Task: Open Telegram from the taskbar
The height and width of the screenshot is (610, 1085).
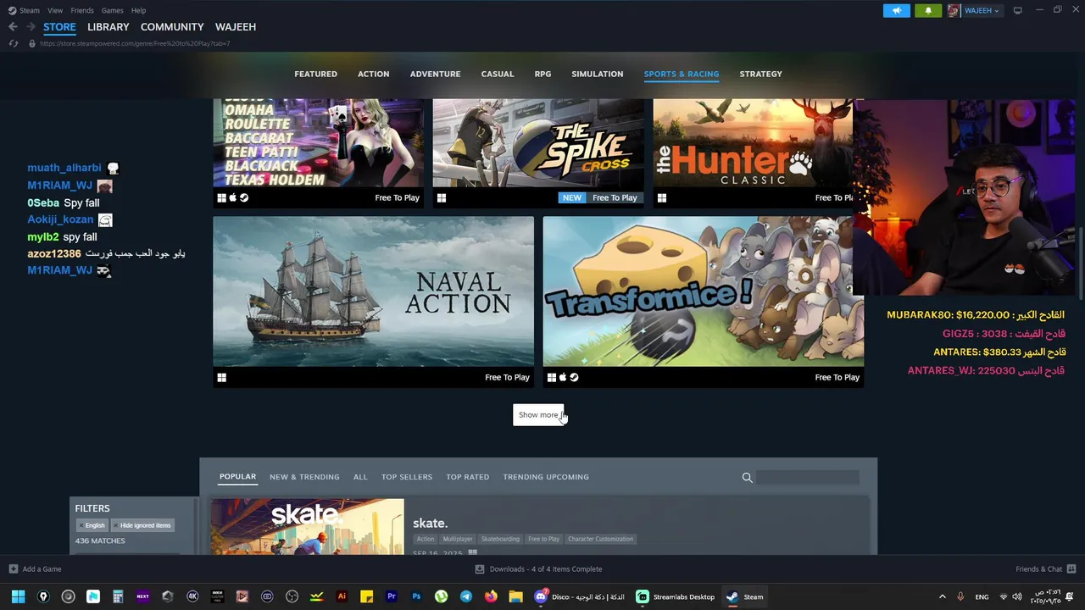Action: 466,596
